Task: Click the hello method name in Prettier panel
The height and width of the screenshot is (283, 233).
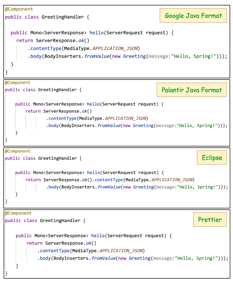Action: [x=98, y=236]
